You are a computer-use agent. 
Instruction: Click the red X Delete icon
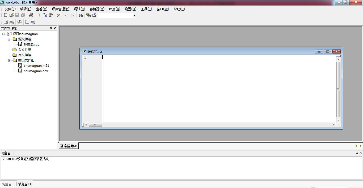tap(59, 15)
